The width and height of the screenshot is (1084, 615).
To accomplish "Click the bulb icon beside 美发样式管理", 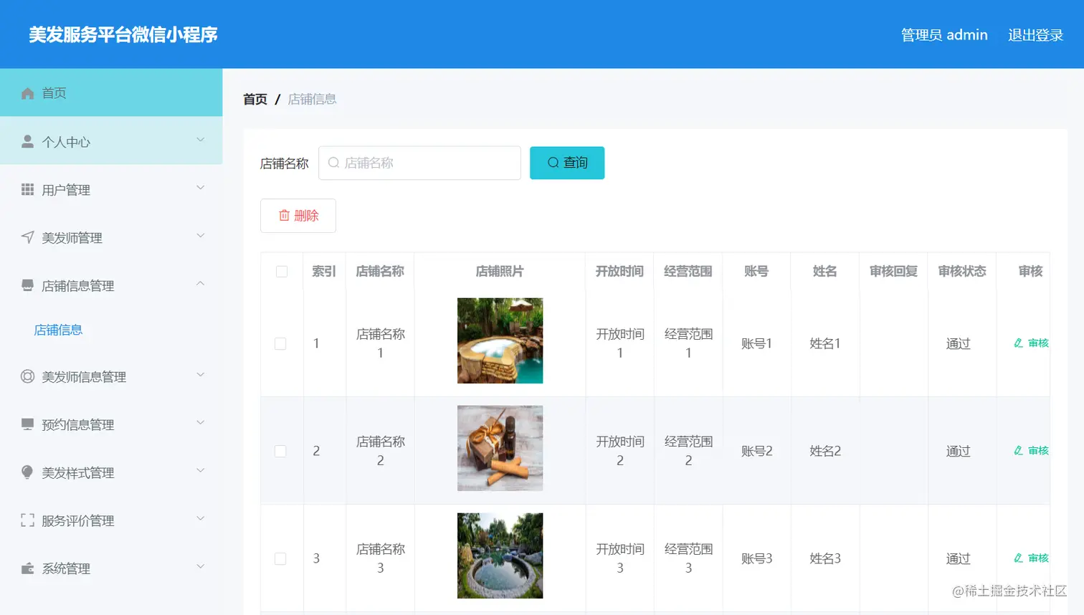I will coord(27,472).
